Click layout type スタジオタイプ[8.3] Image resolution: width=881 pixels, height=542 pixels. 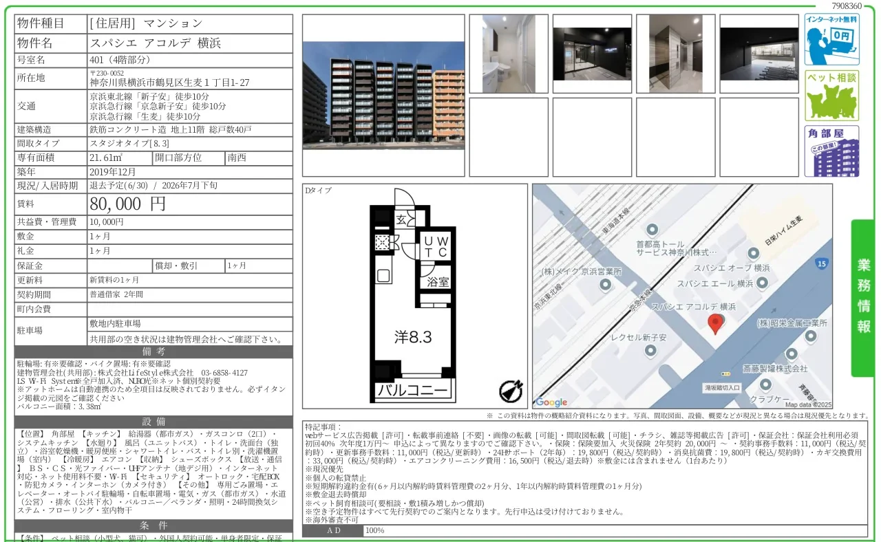tap(129, 143)
